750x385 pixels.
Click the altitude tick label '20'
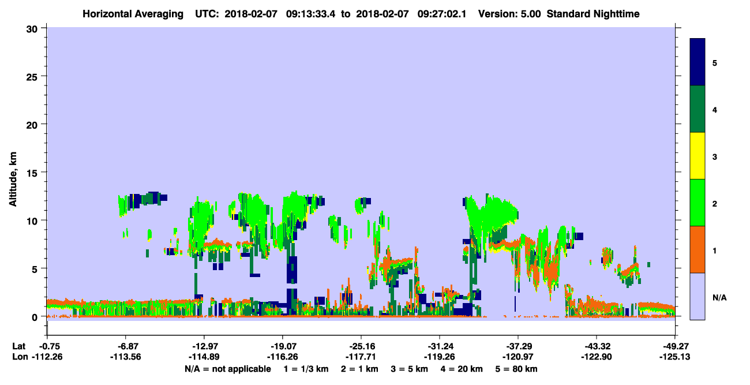tap(33, 124)
